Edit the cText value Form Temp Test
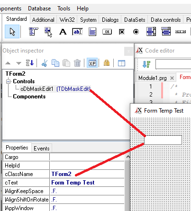This screenshot has width=191, height=211. point(87,183)
